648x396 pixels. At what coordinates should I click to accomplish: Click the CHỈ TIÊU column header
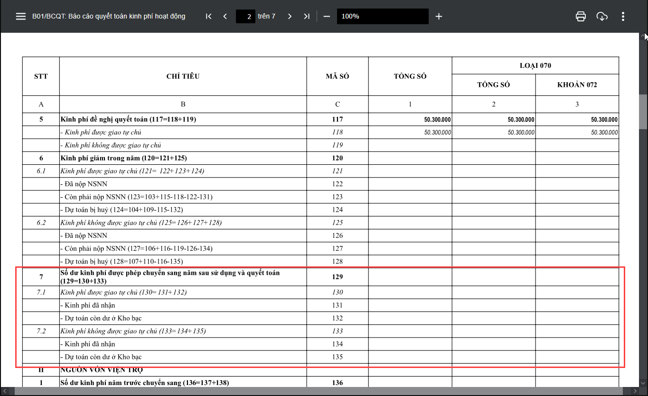pyautogui.click(x=183, y=76)
